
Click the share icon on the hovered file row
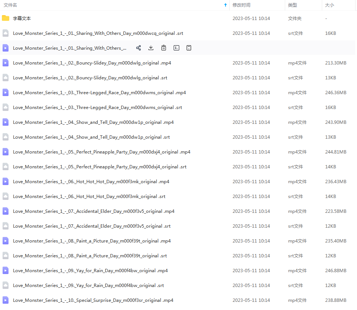(x=139, y=48)
